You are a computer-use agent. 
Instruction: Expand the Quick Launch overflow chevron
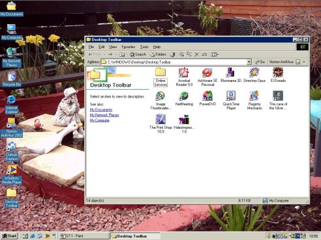tap(54, 235)
